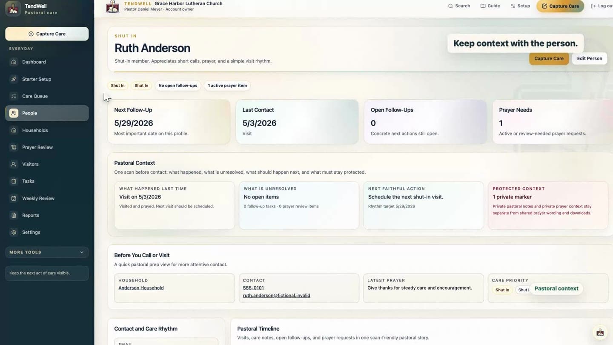
Task: Click the Next Faithful Action card
Action: click(424, 205)
